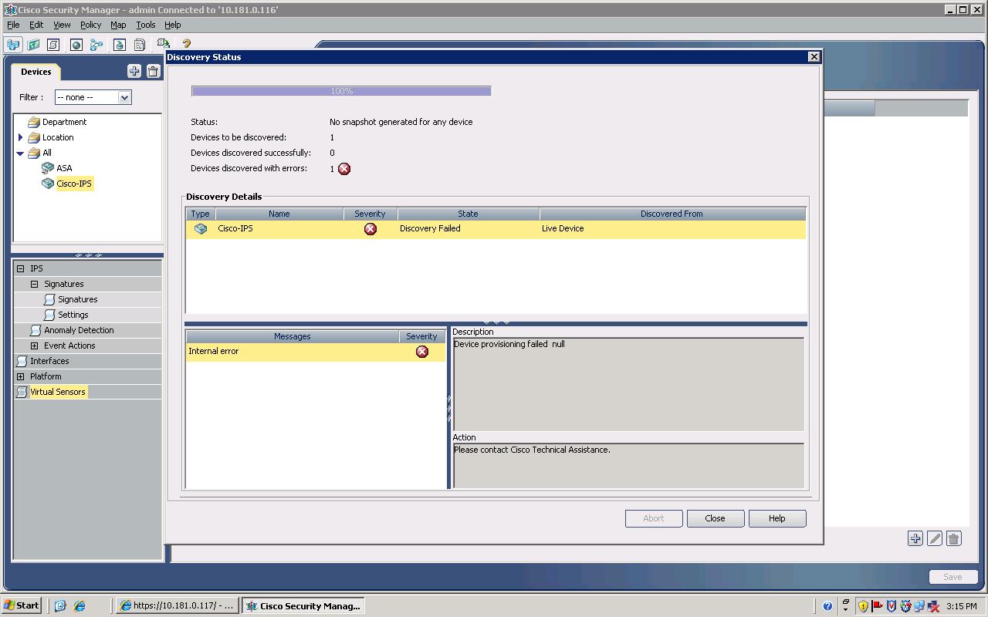Viewport: 988px width, 617px height.
Task: Click the Cisco-IPS device icon in tree
Action: (48, 184)
